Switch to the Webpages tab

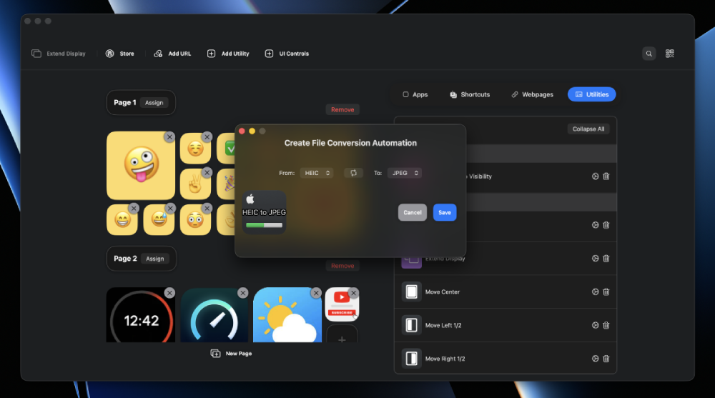[x=532, y=94]
